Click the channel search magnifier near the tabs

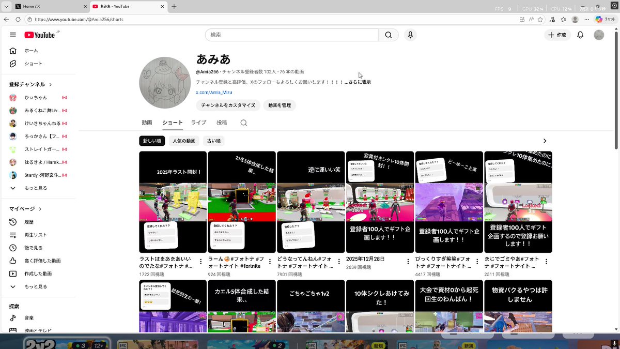click(x=243, y=123)
